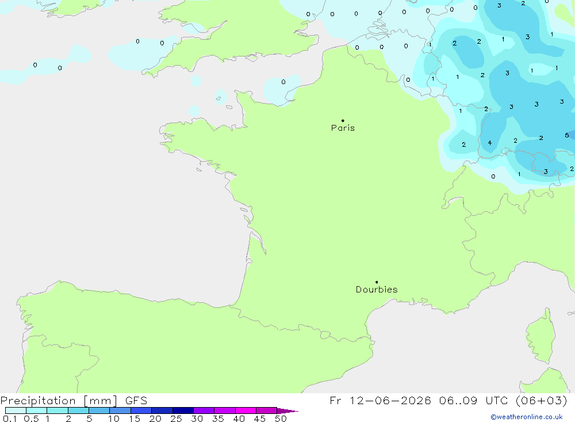575x422 pixels.
Task: Pick the lightest 0.1–0.5 mm legend swatch
Action: coord(16,410)
